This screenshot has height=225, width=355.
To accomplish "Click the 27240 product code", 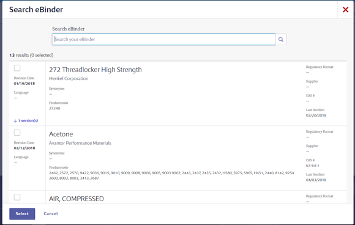I will [54, 108].
